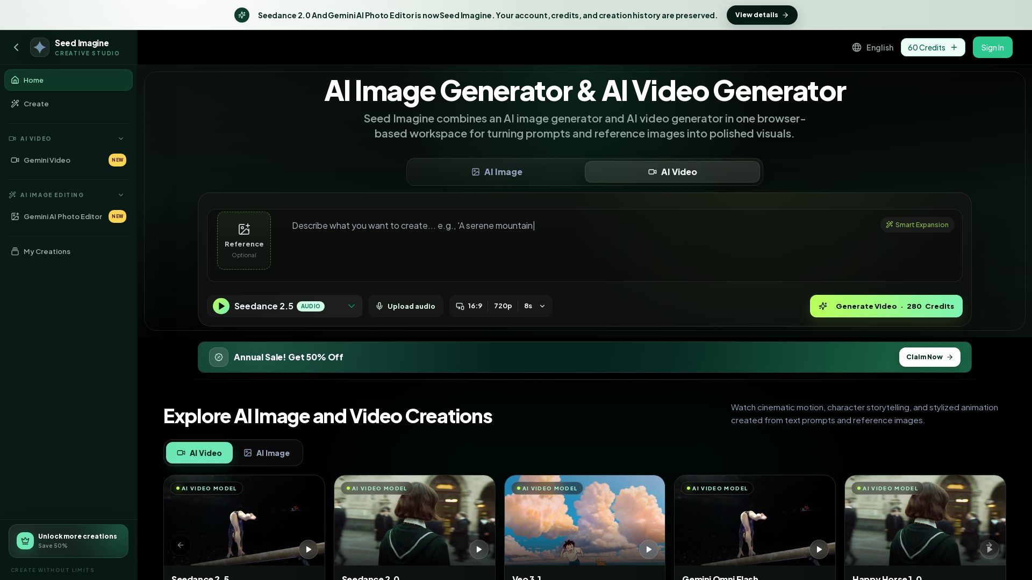This screenshot has width=1032, height=580.
Task: Collapse the AI IMAGE EDITING sidebar section
Action: tap(121, 195)
